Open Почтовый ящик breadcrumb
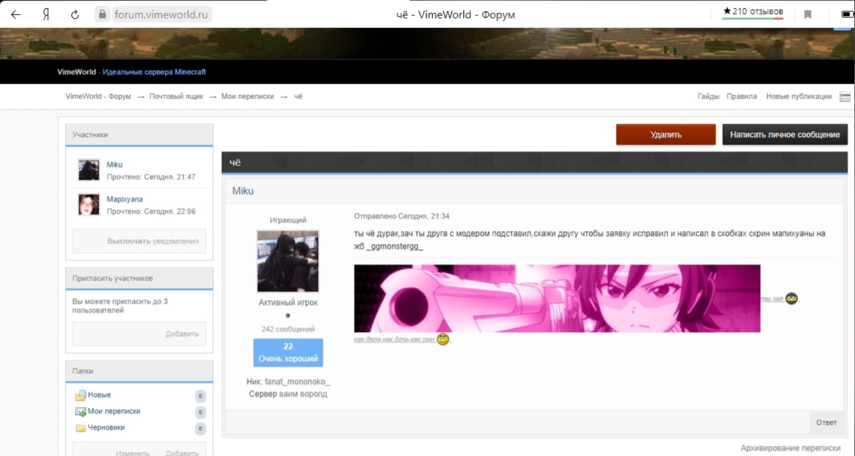 tap(177, 96)
